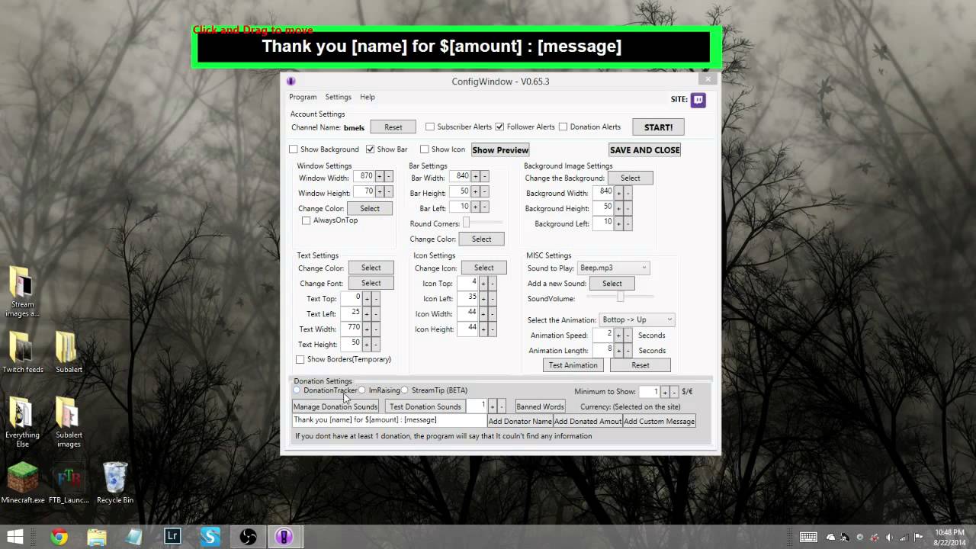This screenshot has width=976, height=549.
Task: Open the Twitch feeds desktop folder
Action: [x=22, y=352]
